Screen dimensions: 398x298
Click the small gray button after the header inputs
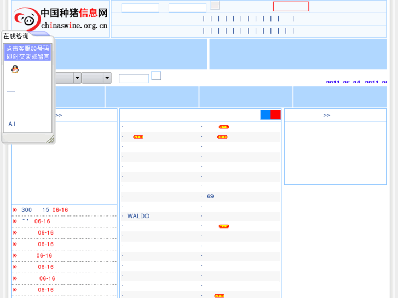pos(215,5)
